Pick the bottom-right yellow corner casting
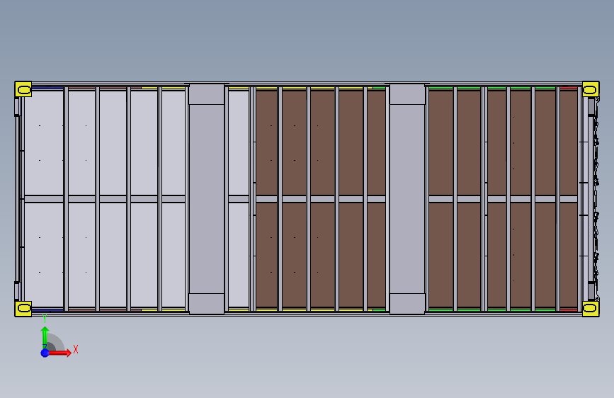The height and width of the screenshot is (398, 614). 591,308
